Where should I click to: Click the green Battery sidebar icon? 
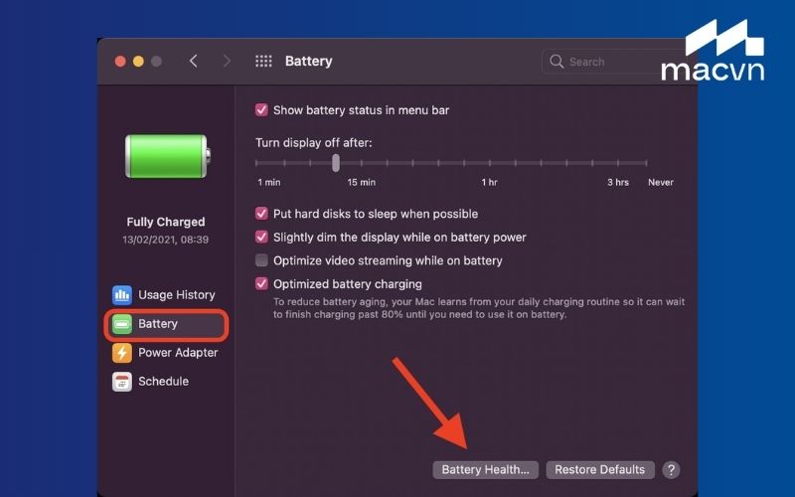click(121, 324)
